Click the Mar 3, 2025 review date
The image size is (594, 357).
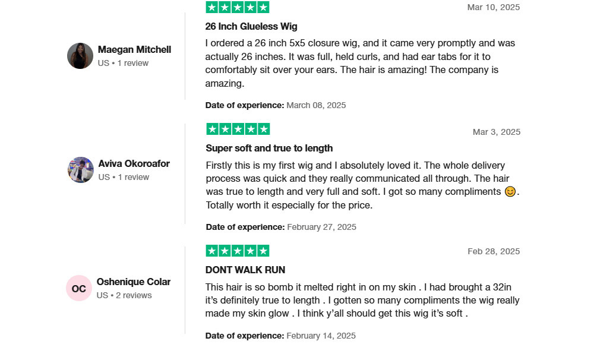pyautogui.click(x=496, y=132)
